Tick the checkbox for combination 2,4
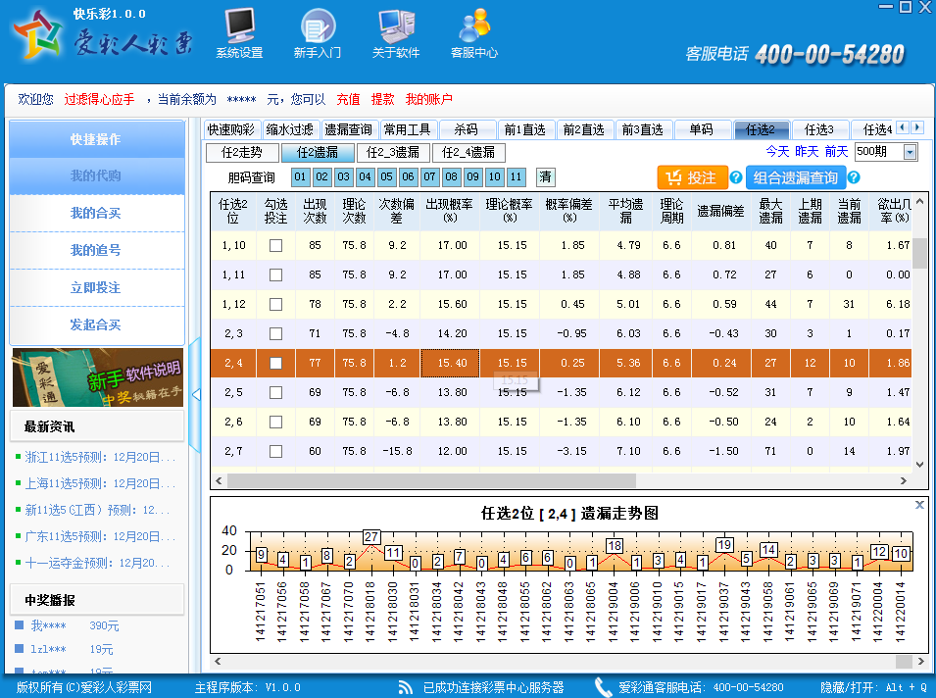The image size is (936, 698). (x=275, y=364)
